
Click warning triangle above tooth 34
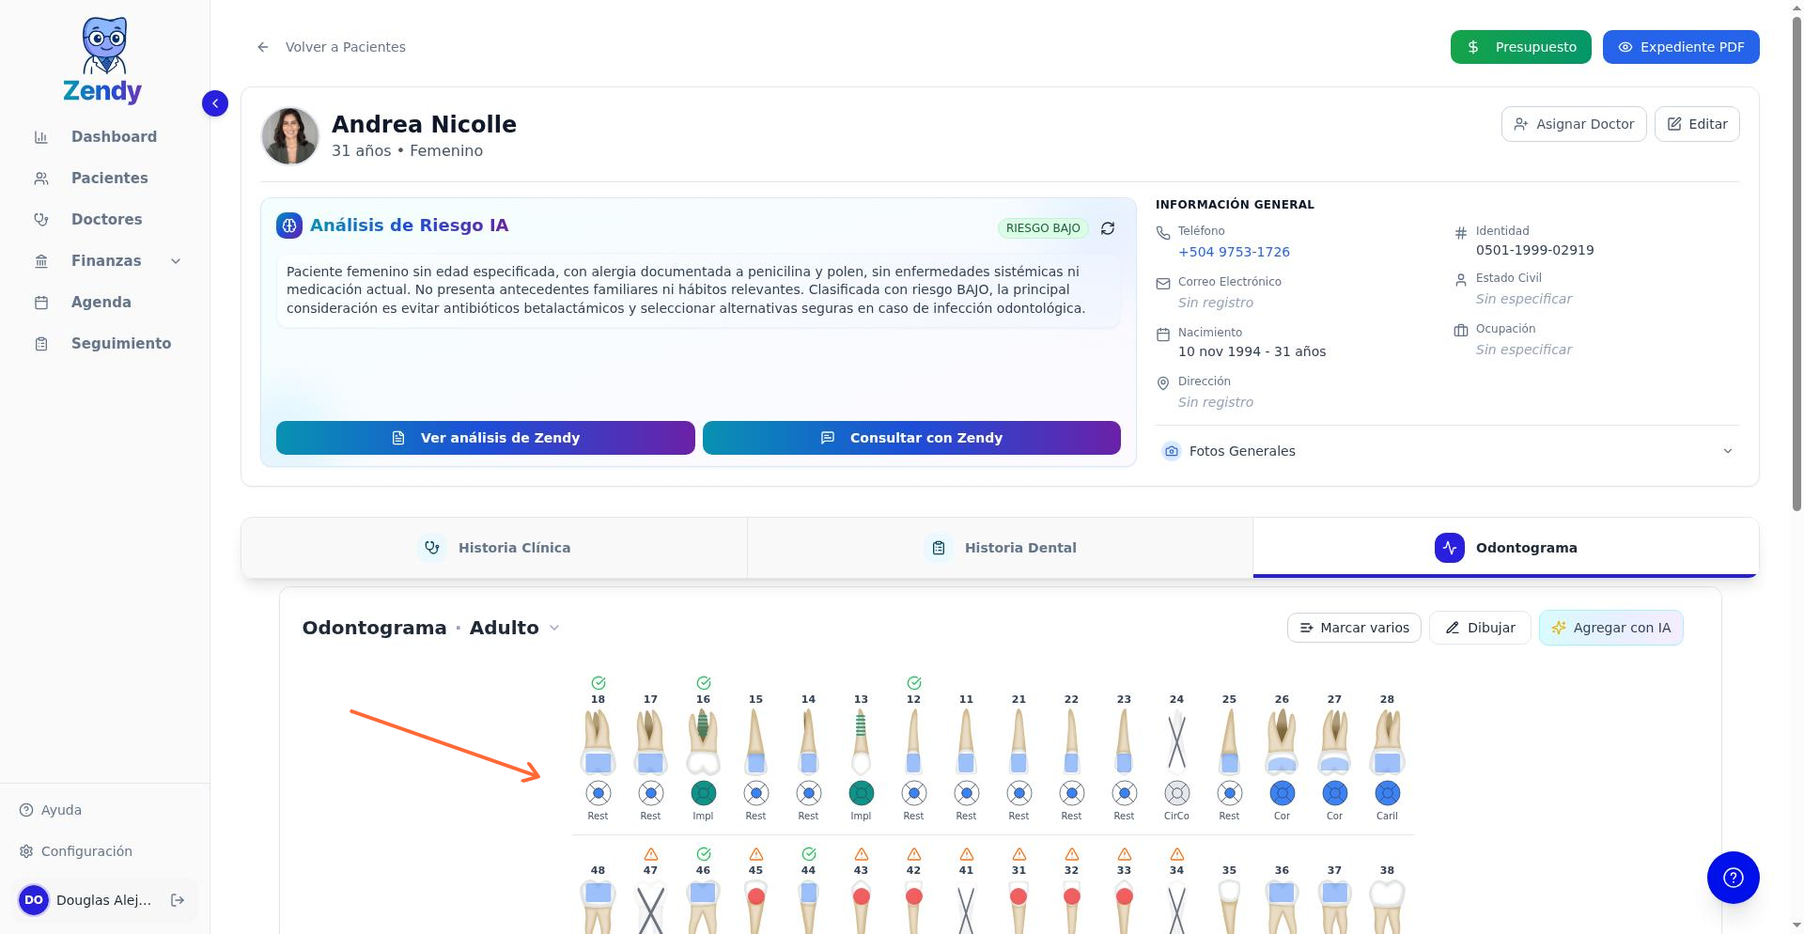[x=1177, y=854]
